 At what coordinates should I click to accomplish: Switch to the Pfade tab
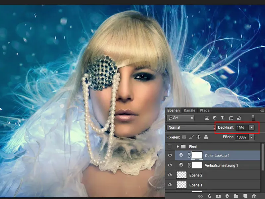click(x=205, y=110)
